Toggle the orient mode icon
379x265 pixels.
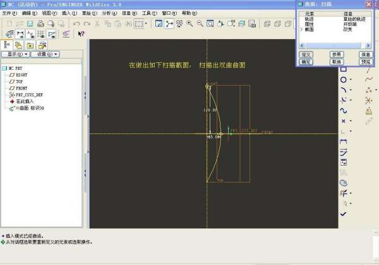pos(179,24)
